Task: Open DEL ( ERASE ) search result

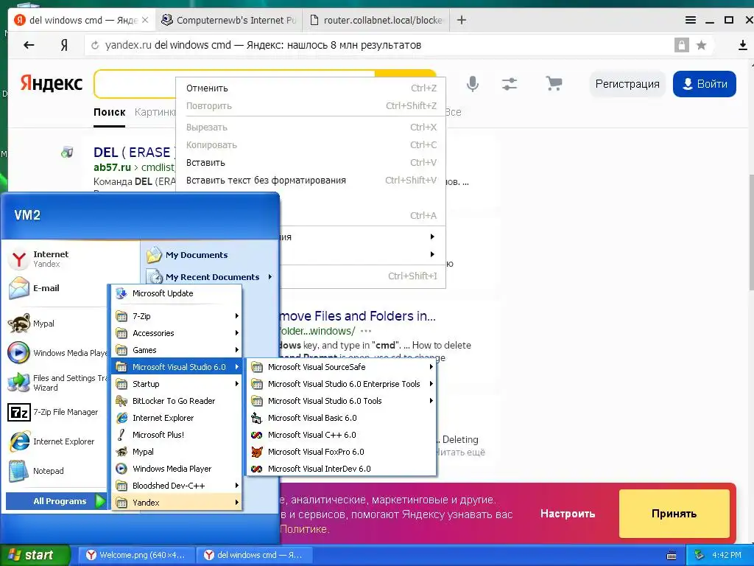Action: tap(133, 153)
